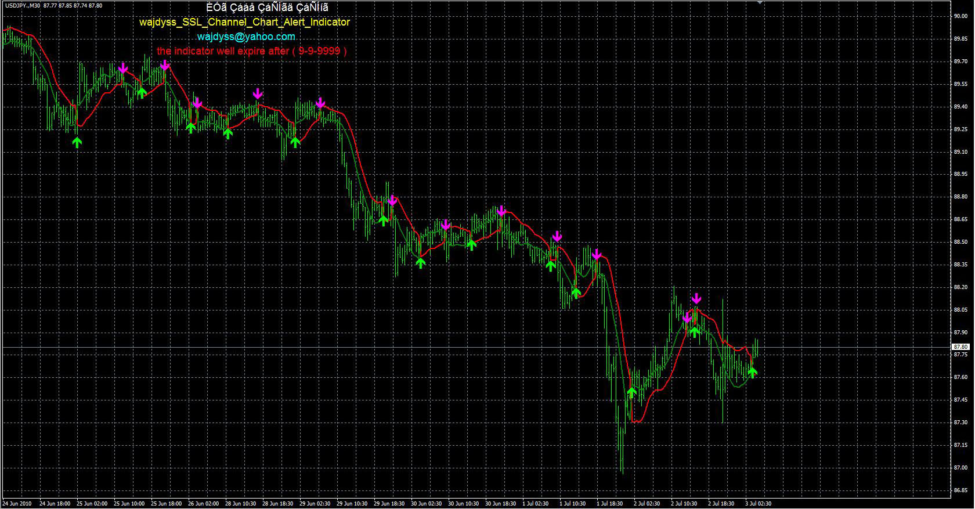The width and height of the screenshot is (975, 509).
Task: Select the USDJPY M30 chart header text
Action: [53, 5]
